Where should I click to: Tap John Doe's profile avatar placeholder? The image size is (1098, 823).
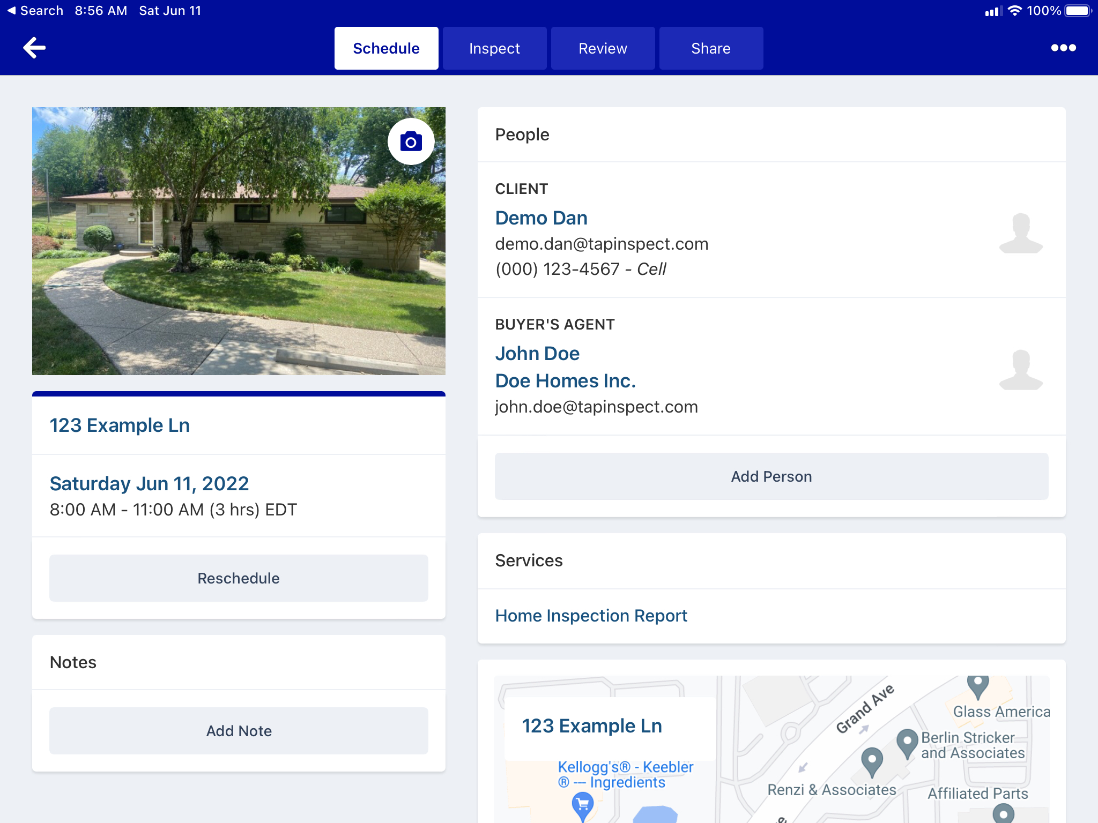tap(1021, 370)
